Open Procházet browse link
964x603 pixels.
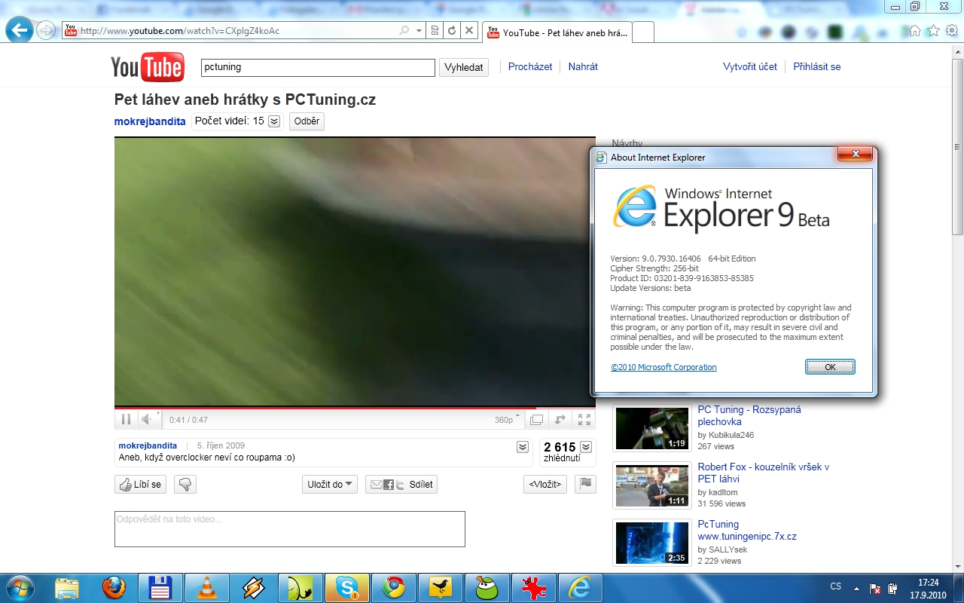coord(530,66)
